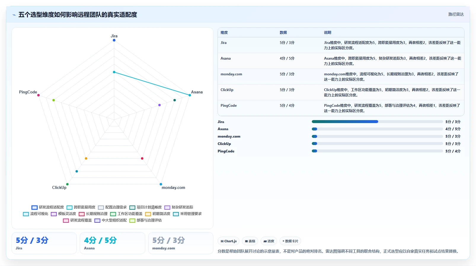Toggle the 配置治理需求 legend series
Image resolution: width=476 pixels, height=266 pixels.
[x=112, y=207]
